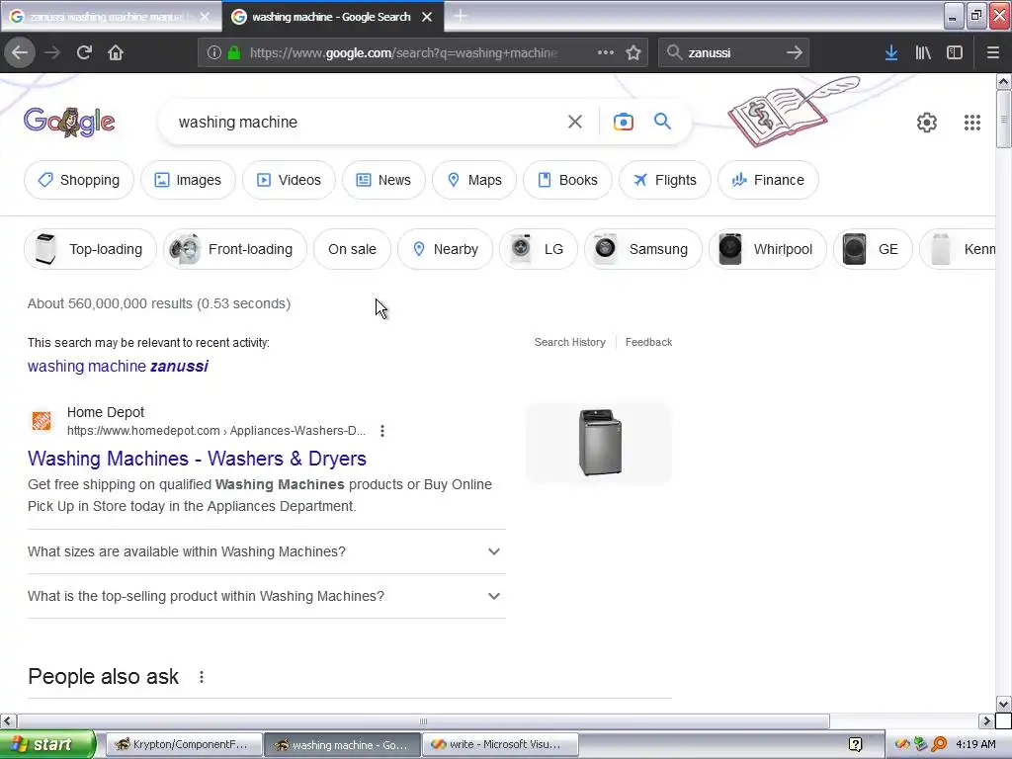Open the library bookshelf icon

pyautogui.click(x=923, y=52)
